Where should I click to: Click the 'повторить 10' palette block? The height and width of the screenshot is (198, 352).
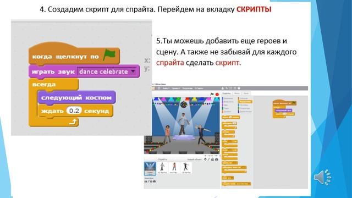coord(229,125)
